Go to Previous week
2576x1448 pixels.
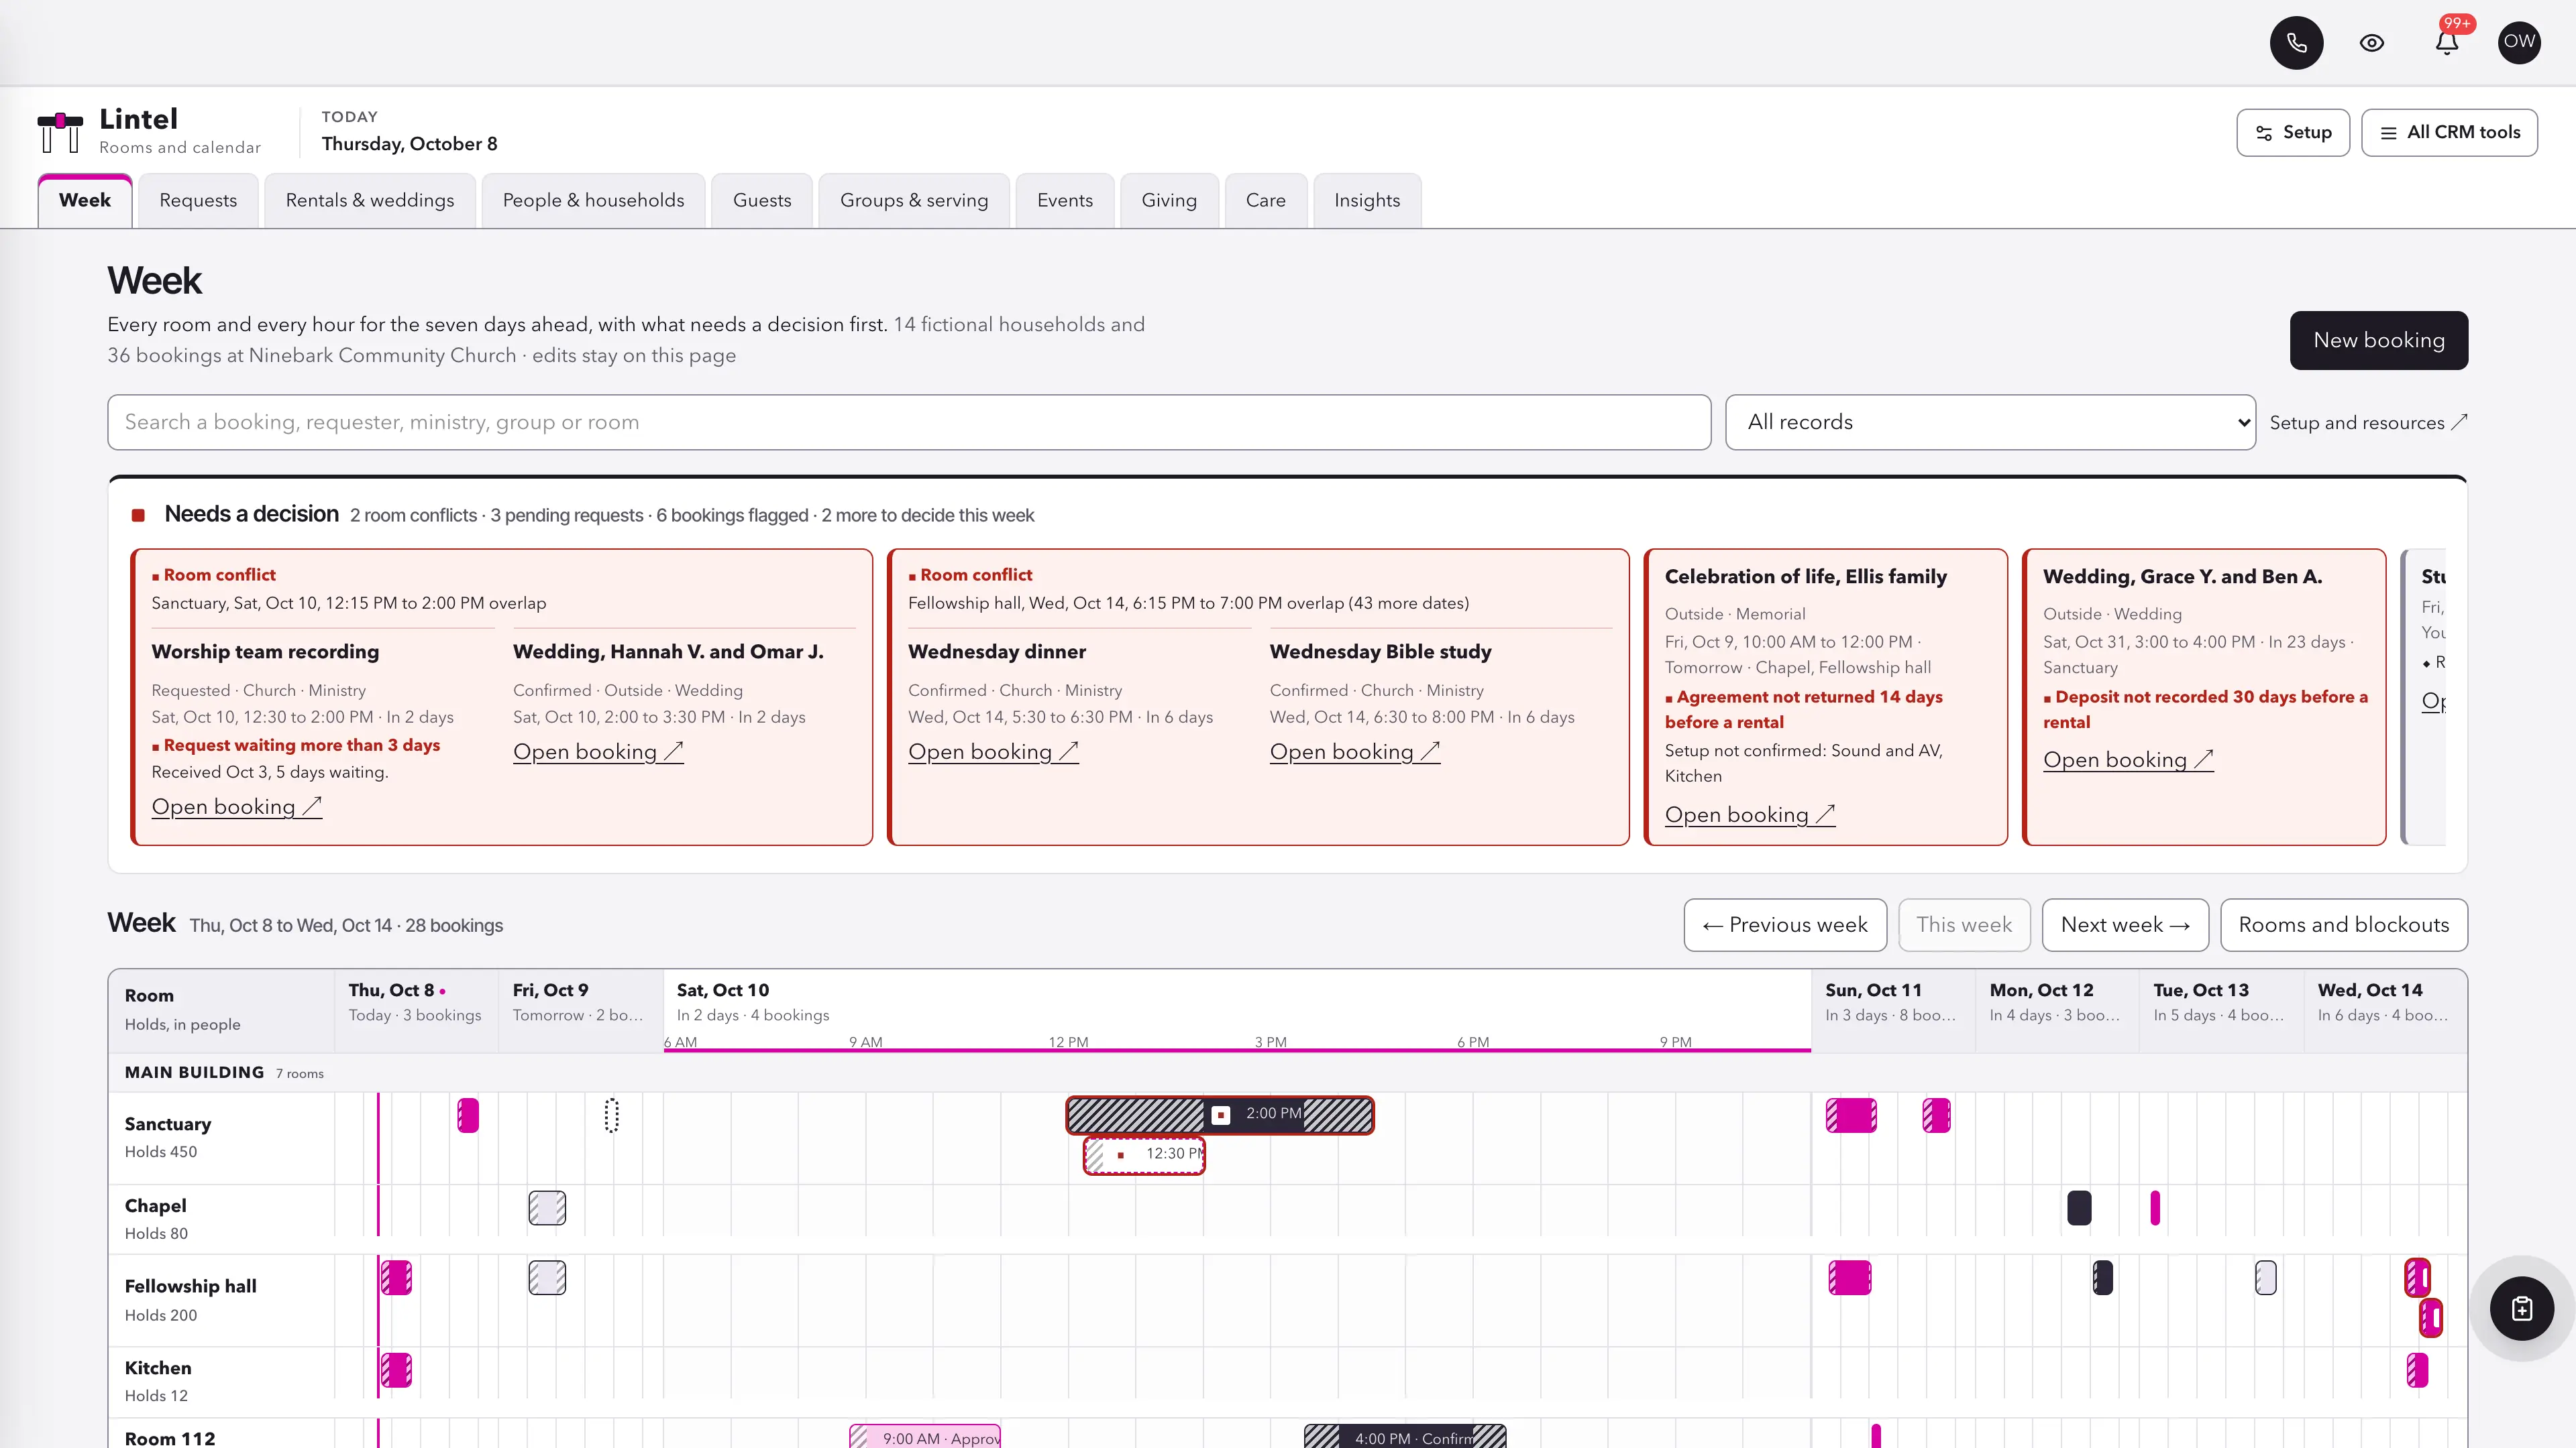pos(1785,925)
